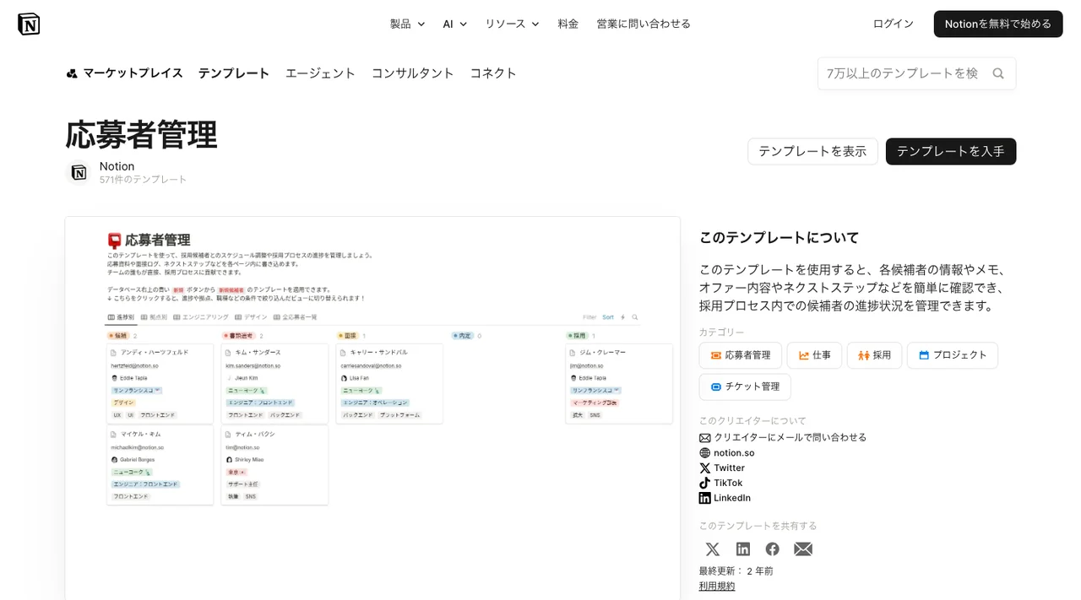Click icon in プロジェクト tag

click(924, 355)
